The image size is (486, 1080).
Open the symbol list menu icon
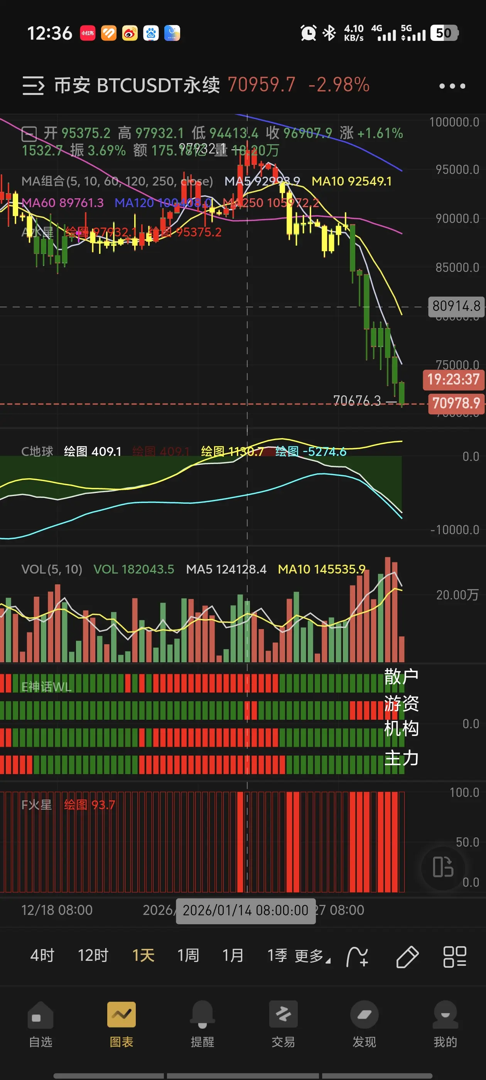pyautogui.click(x=33, y=86)
